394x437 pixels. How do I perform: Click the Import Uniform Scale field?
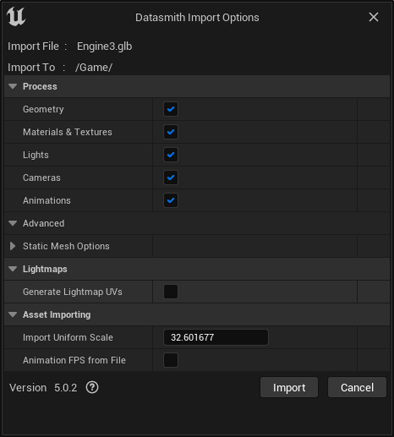215,337
